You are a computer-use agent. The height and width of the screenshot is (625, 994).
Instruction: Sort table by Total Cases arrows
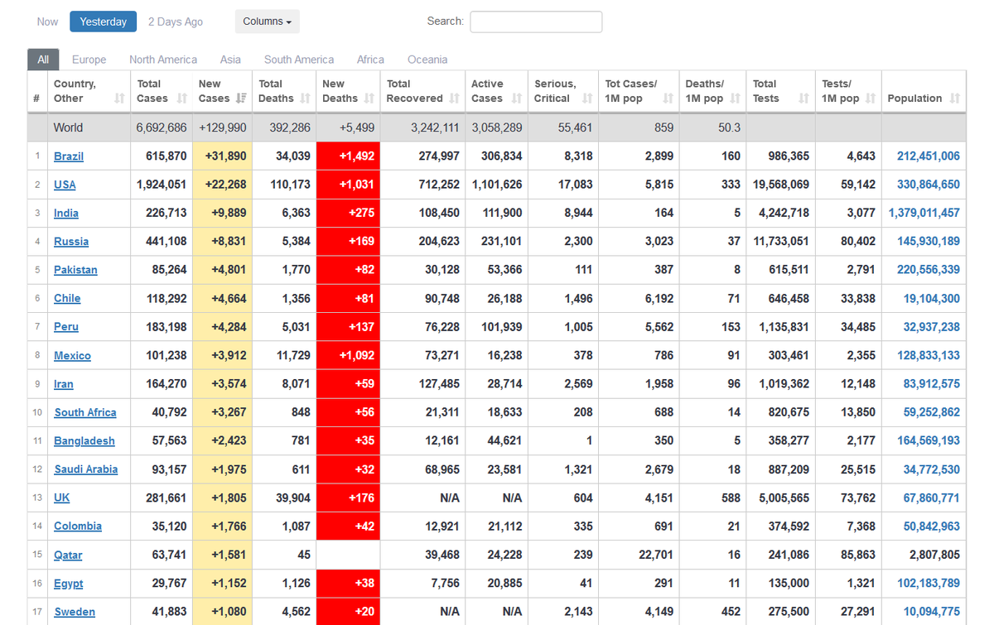tap(181, 99)
